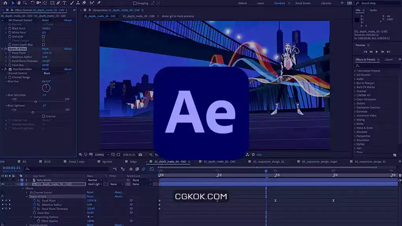Click the Home icon in toolbar
This screenshot has width=402, height=226.
coord(6,3)
